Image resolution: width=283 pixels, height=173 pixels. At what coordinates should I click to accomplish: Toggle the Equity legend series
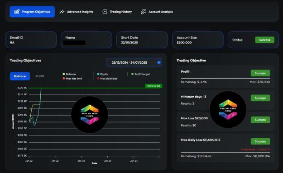pos(102,74)
